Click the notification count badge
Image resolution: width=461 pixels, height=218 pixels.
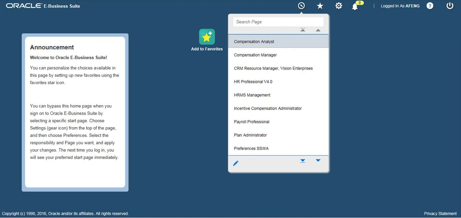point(360,3)
